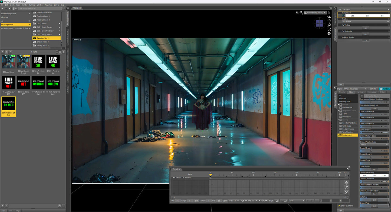This screenshot has width=391, height=212.
Task: Open the Types TRSOAH dropdown in Timeline
Action: point(234,201)
